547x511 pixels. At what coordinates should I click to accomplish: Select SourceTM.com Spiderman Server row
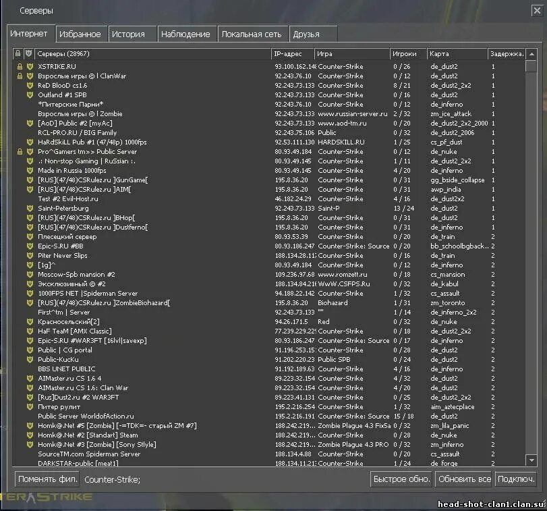point(268,454)
